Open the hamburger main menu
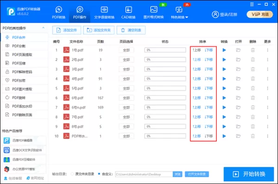 click(x=252, y=5)
